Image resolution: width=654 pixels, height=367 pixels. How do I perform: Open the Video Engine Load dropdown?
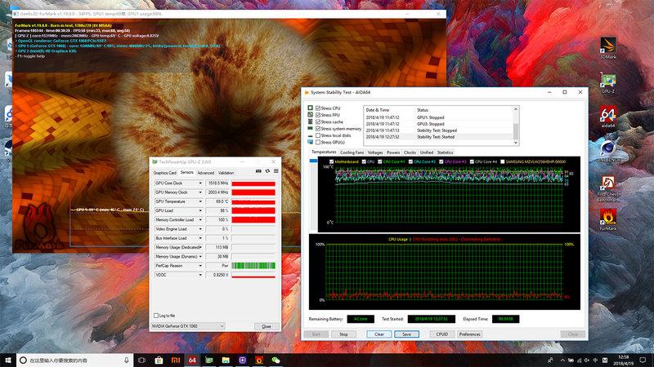coord(200,229)
